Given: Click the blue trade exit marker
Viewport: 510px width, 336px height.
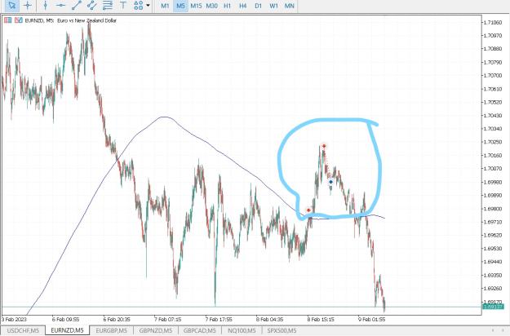Looking at the screenshot, I should coord(330,182).
